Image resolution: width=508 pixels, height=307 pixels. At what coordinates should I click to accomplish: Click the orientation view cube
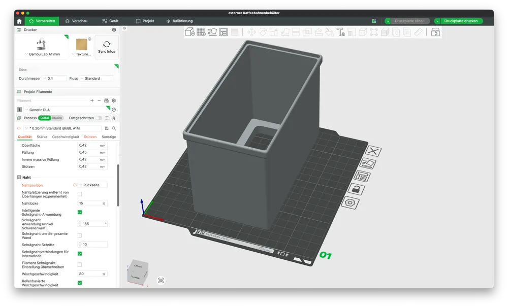click(x=138, y=272)
